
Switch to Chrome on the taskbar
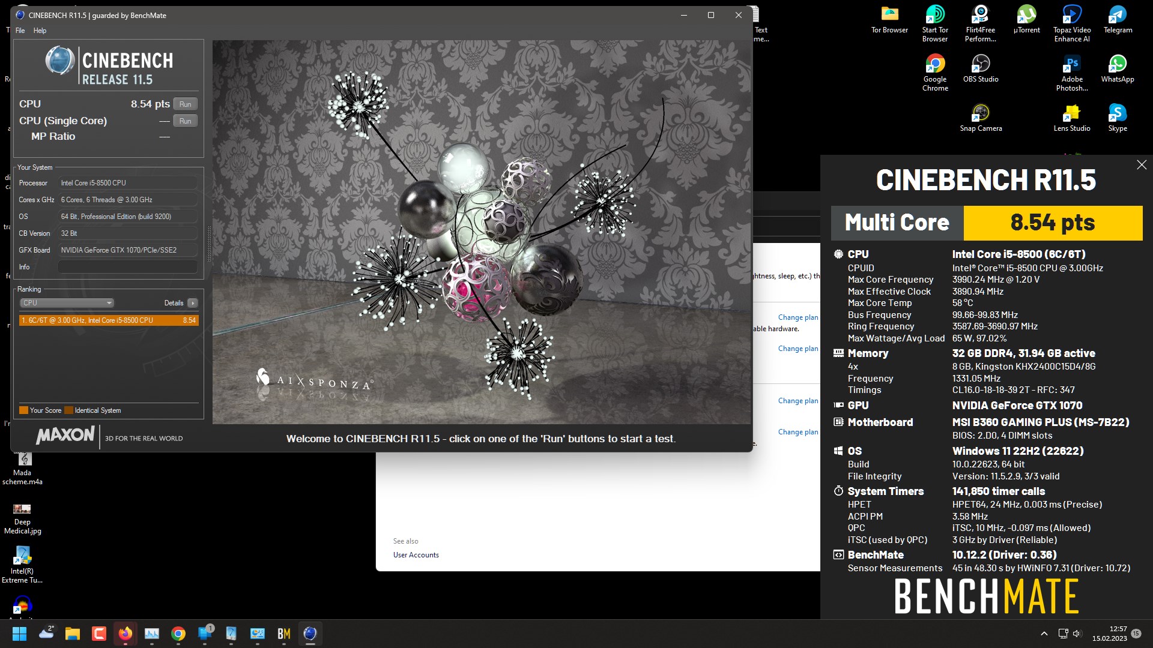[x=178, y=634]
